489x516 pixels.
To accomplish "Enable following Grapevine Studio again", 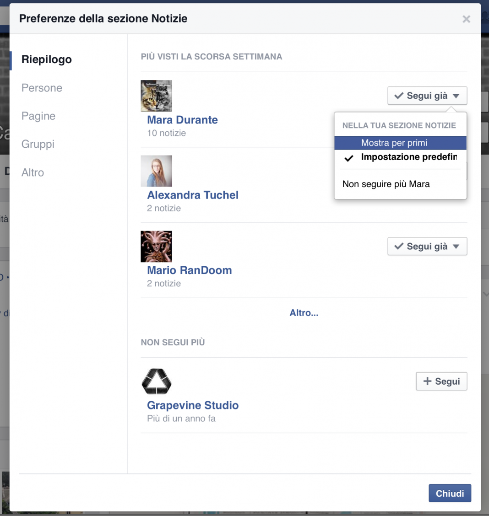I will (x=441, y=381).
